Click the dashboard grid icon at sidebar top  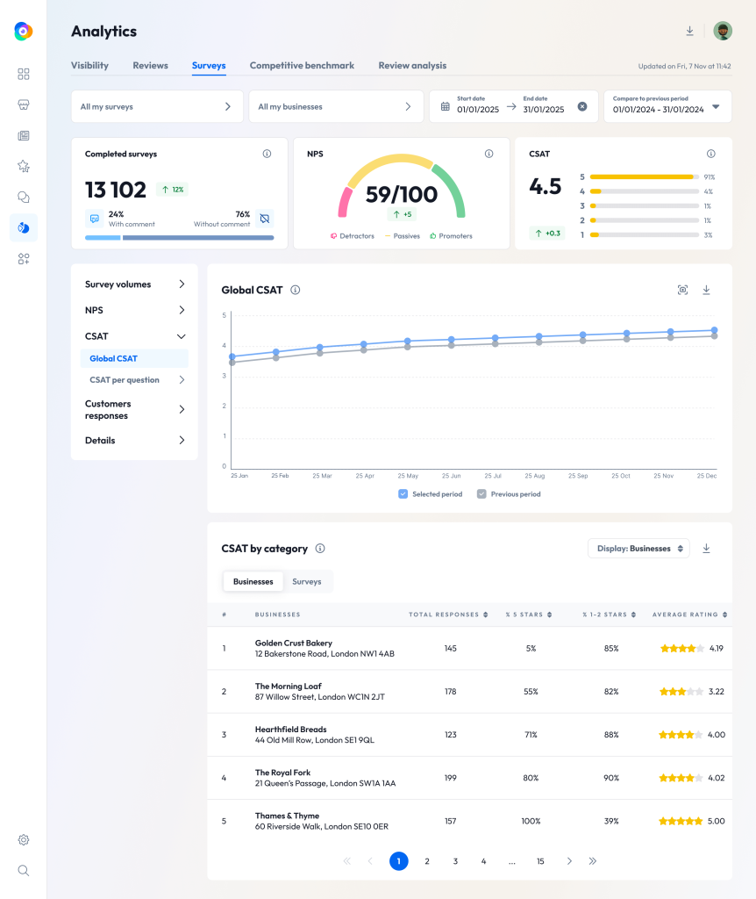(24, 74)
